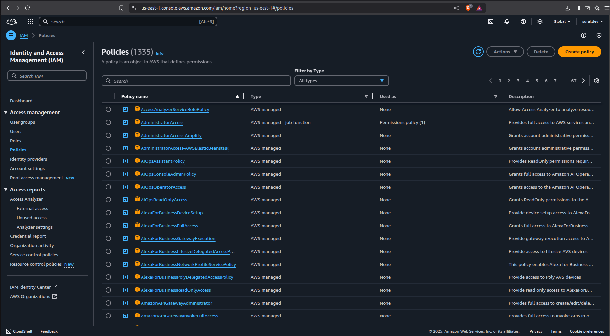Open the Global region dropdown
Screen dimensions: 610x336
(562, 21)
